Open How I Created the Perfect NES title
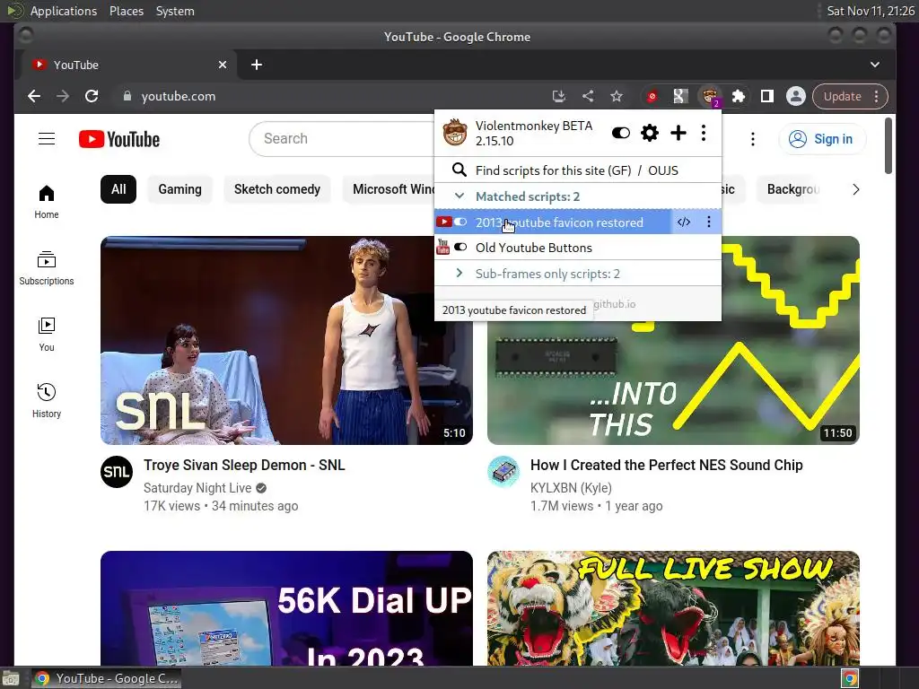The height and width of the screenshot is (689, 919). tap(667, 466)
